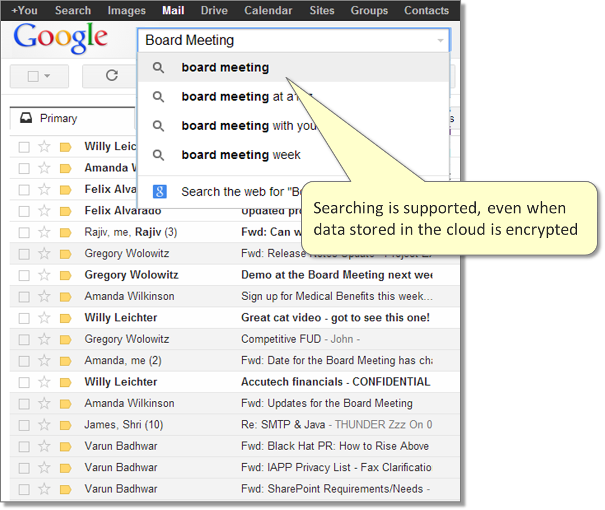Click into the Board Meeting search field
The height and width of the screenshot is (510, 605).
[x=285, y=40]
